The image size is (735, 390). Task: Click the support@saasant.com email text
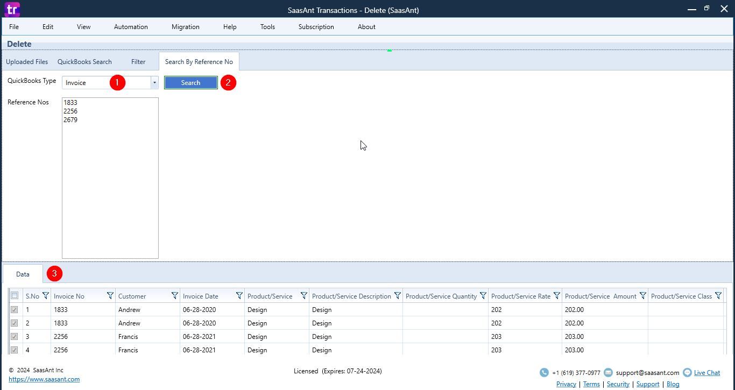coord(648,373)
